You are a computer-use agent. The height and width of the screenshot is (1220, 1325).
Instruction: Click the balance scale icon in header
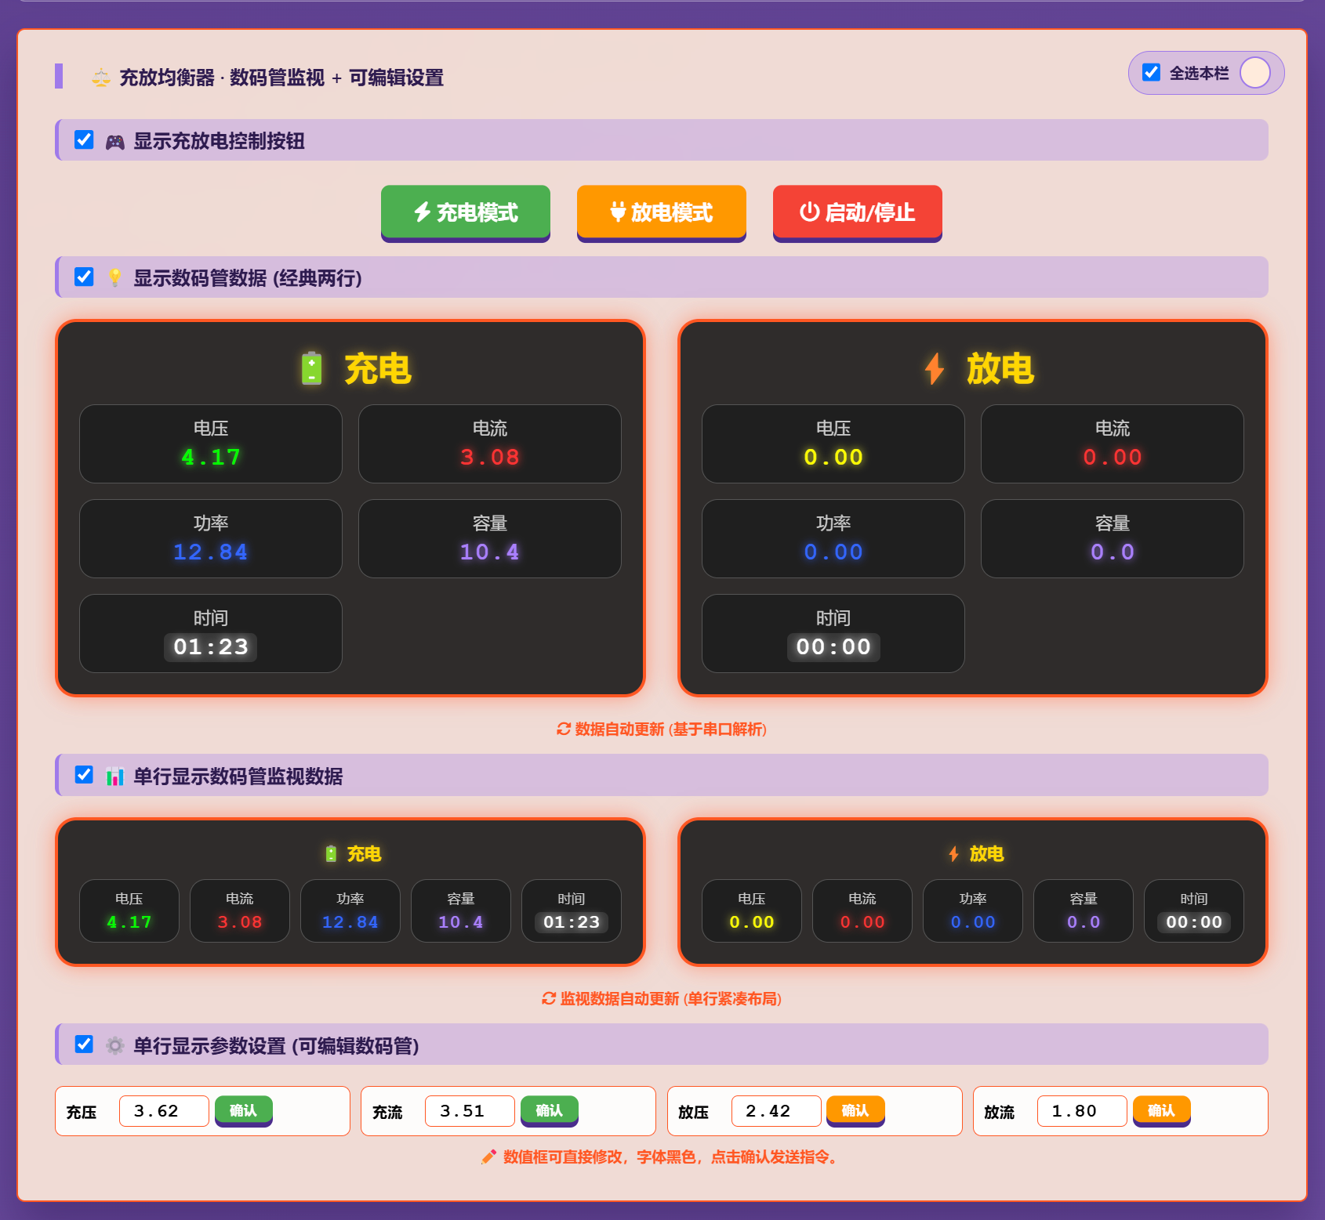point(101,78)
